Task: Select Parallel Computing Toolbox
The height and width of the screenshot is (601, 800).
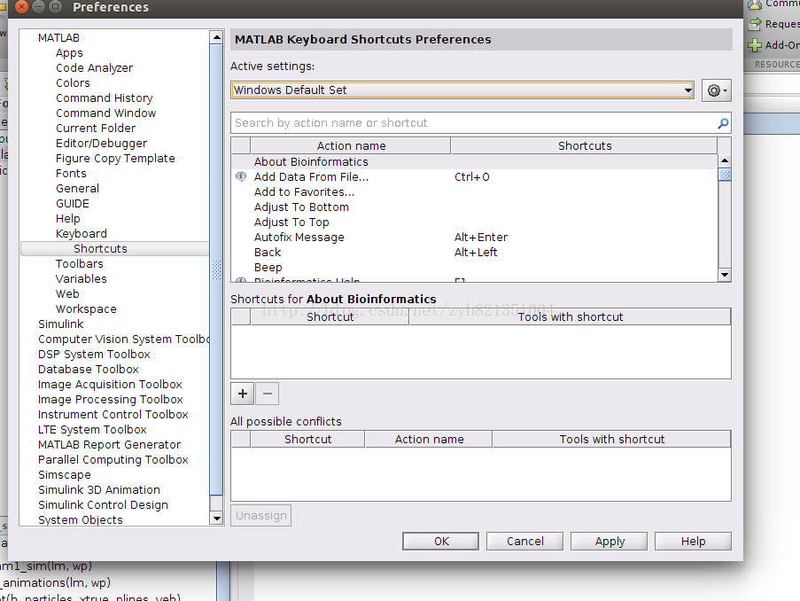Action: (x=113, y=459)
